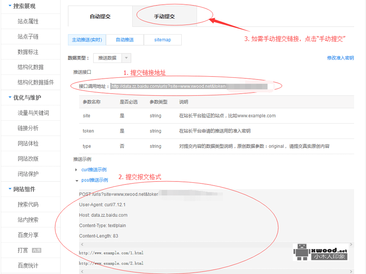Viewport: 366px width, 274px height.
Task: Open 搜索代码 in the sidebar
Action: coord(28,204)
